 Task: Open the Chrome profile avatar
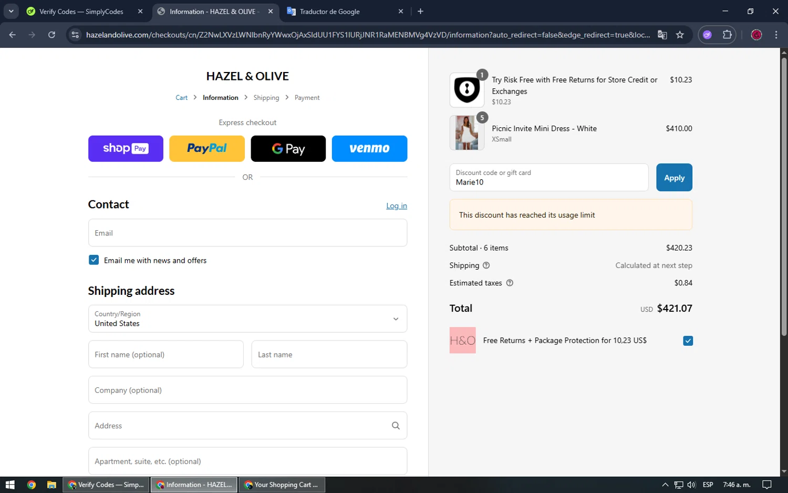[x=756, y=35]
